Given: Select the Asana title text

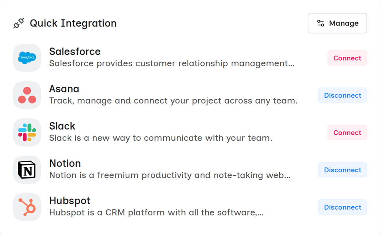Looking at the screenshot, I should [x=64, y=89].
